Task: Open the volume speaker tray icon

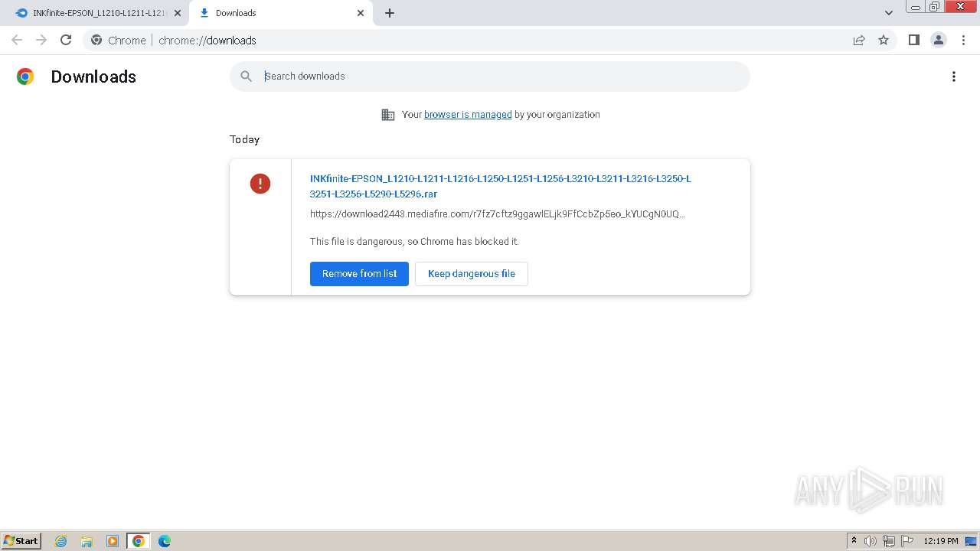Action: tap(871, 541)
